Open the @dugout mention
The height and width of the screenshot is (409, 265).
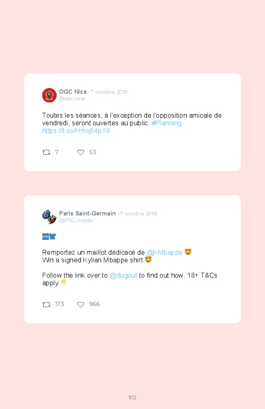[x=123, y=276]
